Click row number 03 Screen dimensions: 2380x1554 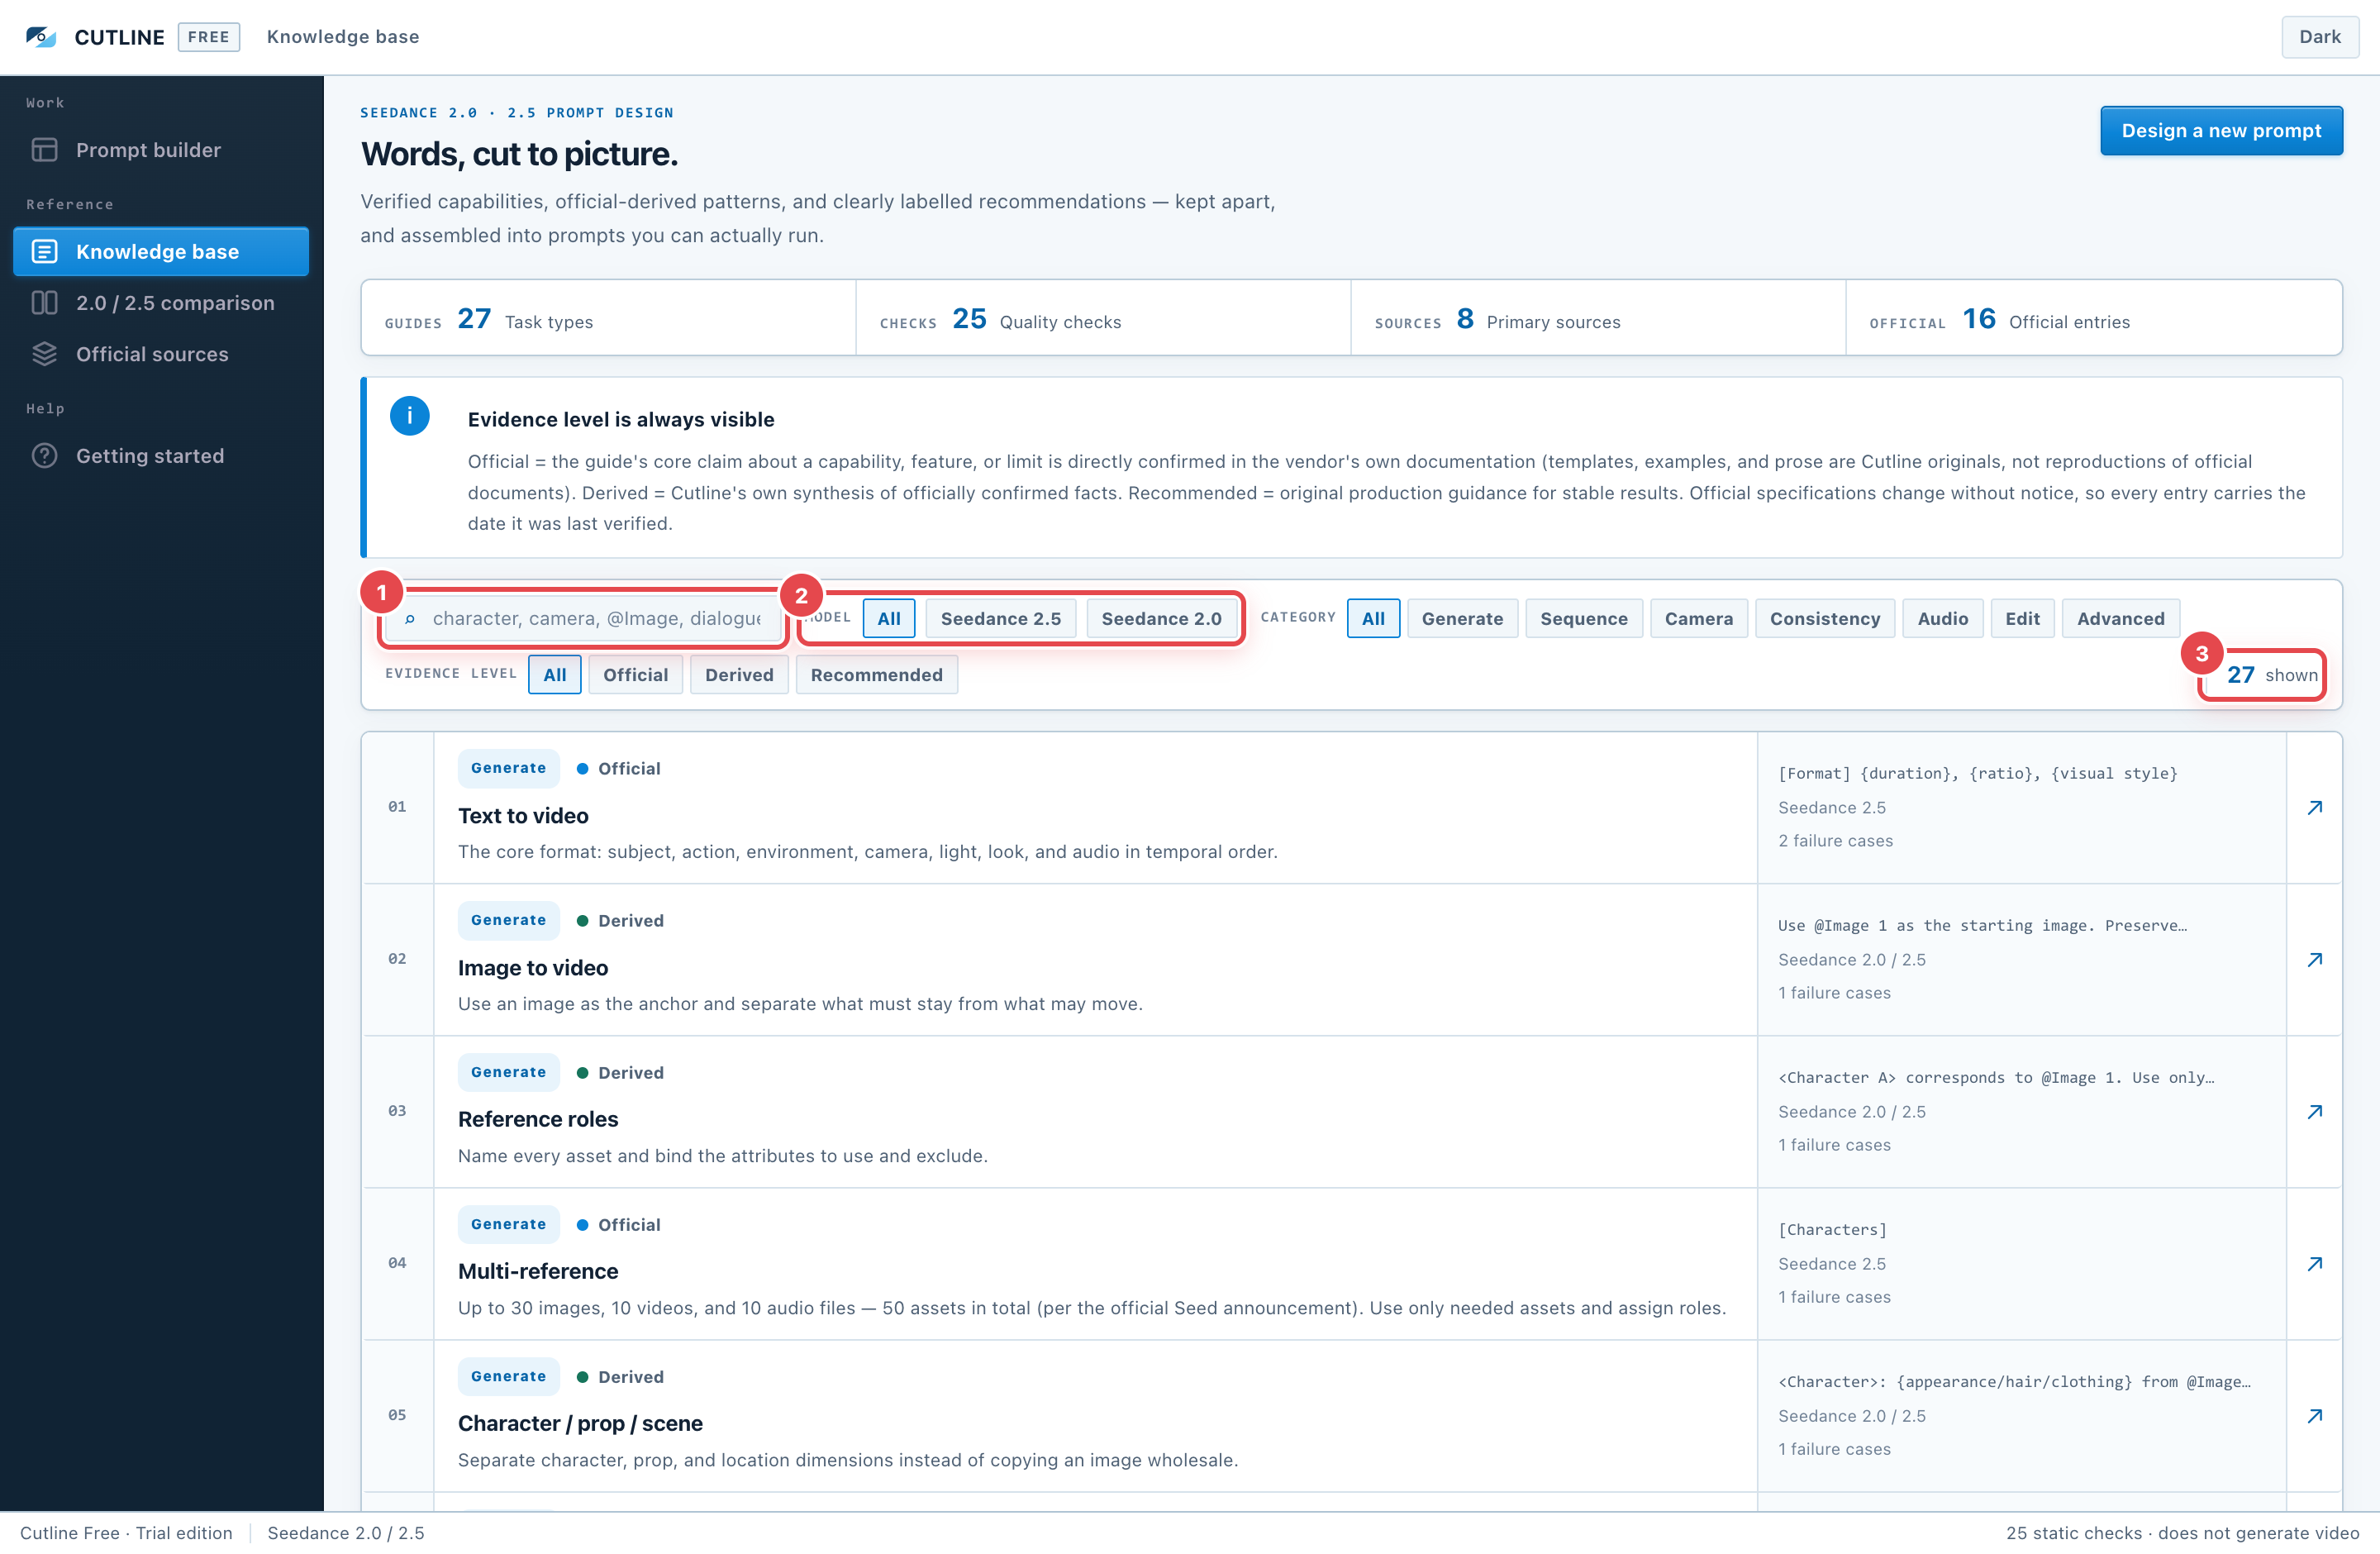coord(397,1111)
